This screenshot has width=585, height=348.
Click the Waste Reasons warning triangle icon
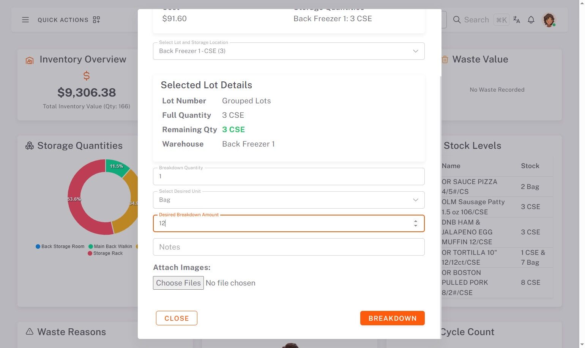pos(30,332)
